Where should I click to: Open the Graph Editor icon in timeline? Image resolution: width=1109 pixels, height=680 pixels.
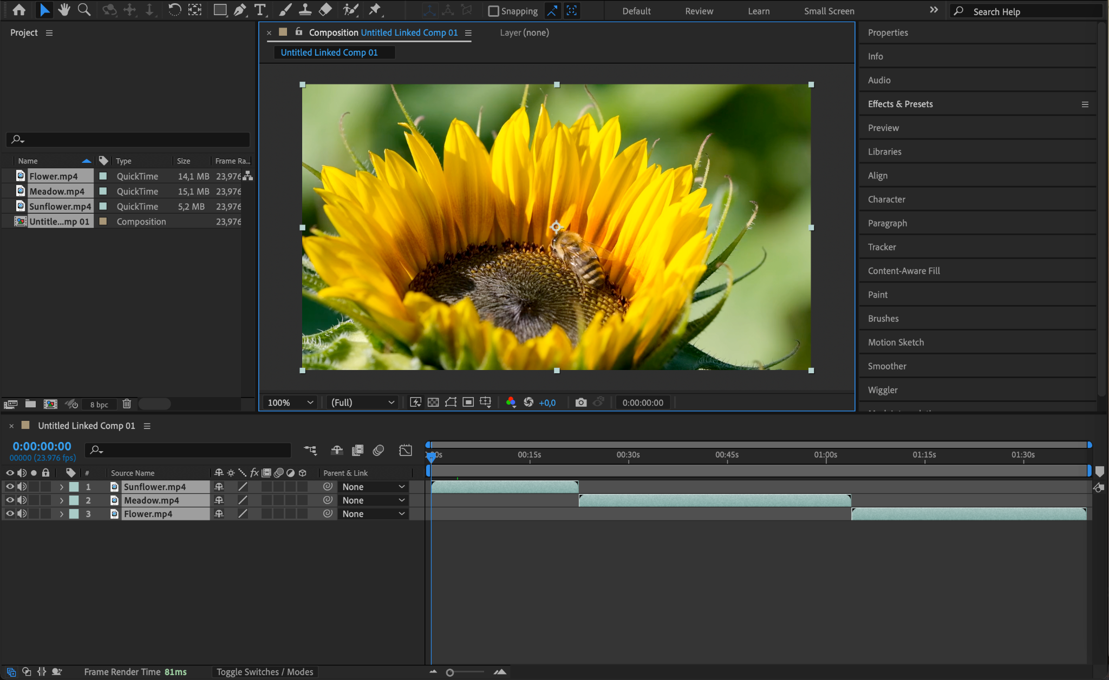pyautogui.click(x=405, y=450)
